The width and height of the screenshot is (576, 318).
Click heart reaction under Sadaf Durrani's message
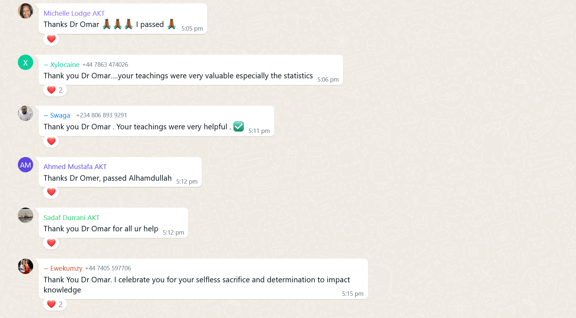point(51,243)
